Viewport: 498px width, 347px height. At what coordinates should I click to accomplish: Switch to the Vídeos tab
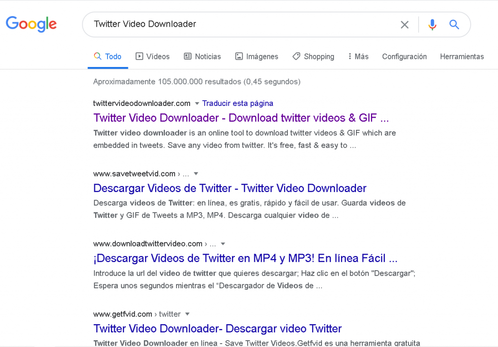[152, 56]
